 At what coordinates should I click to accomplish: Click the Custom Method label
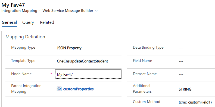point(147,102)
